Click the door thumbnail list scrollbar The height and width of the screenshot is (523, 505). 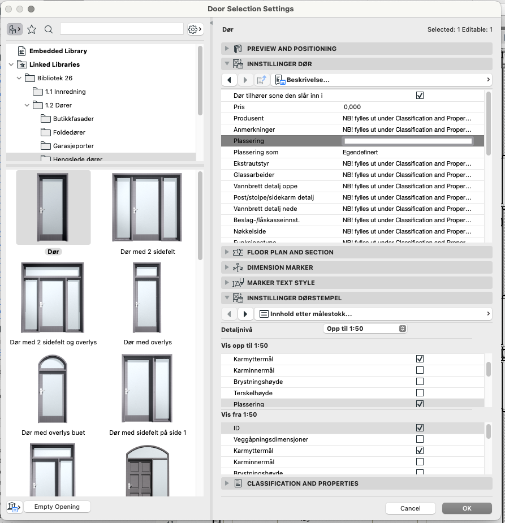pos(200,215)
